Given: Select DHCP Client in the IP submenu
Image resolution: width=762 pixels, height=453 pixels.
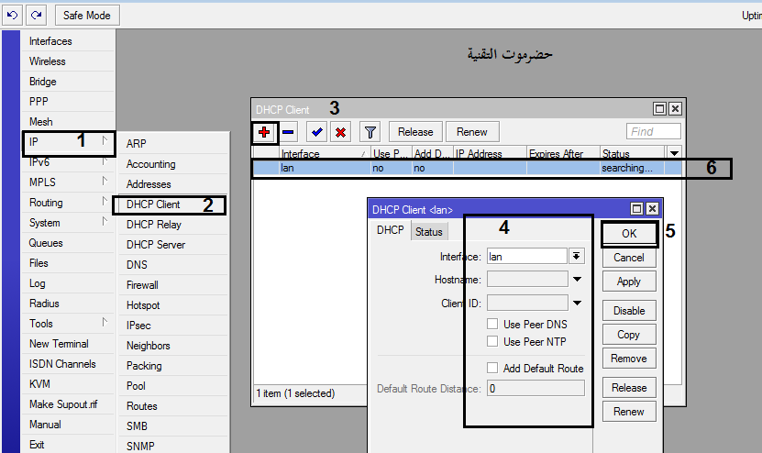Looking at the screenshot, I should coord(153,204).
